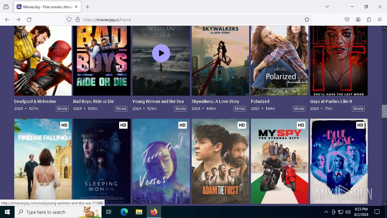Open The Sleeping Woman poster
The height and width of the screenshot is (218, 387).
[x=102, y=161]
